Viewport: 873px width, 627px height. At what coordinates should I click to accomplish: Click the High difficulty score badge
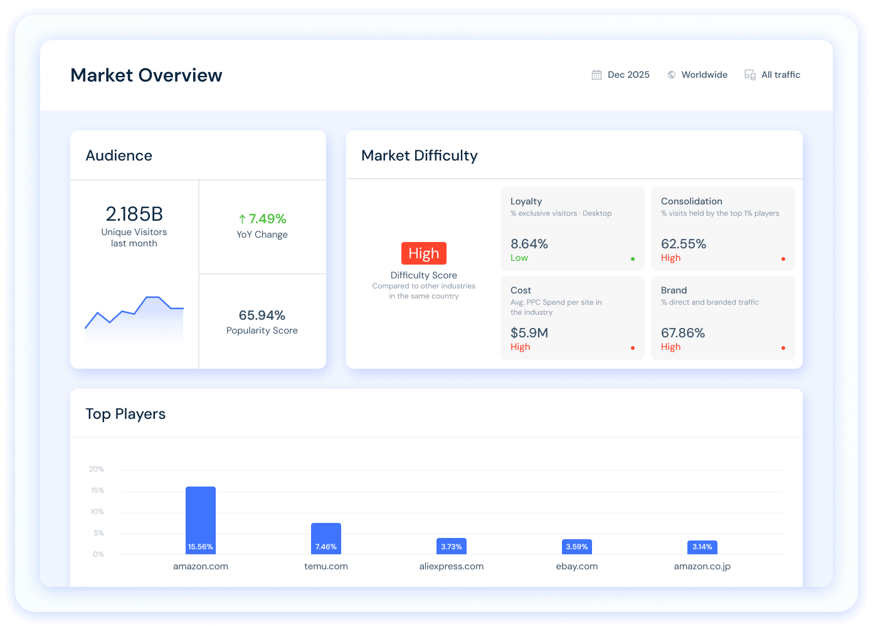(423, 253)
